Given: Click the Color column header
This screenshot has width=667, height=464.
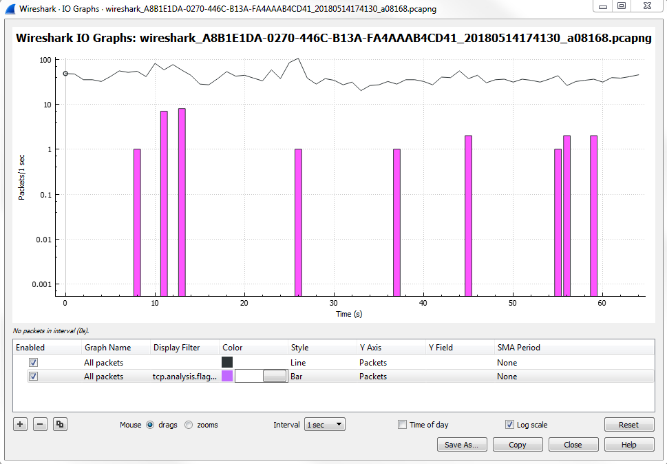Looking at the screenshot, I should [x=253, y=348].
